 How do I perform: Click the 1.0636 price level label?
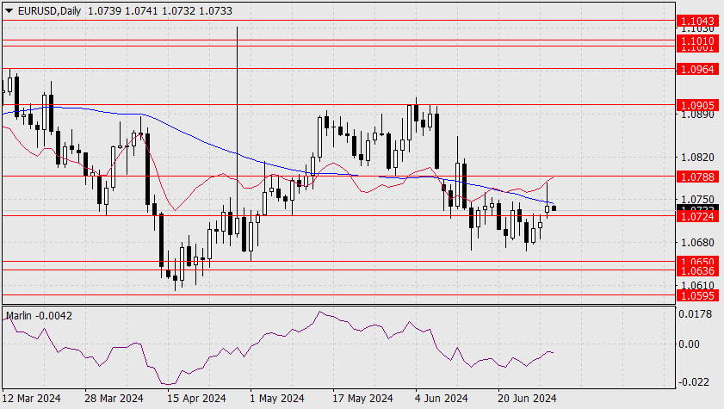tap(697, 270)
